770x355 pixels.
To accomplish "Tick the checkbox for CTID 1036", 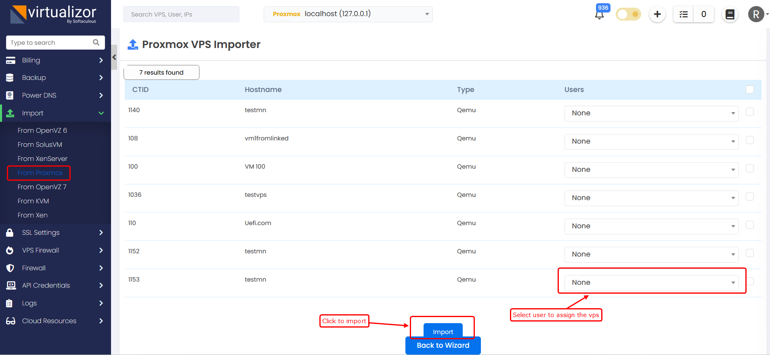I will 750,196.
